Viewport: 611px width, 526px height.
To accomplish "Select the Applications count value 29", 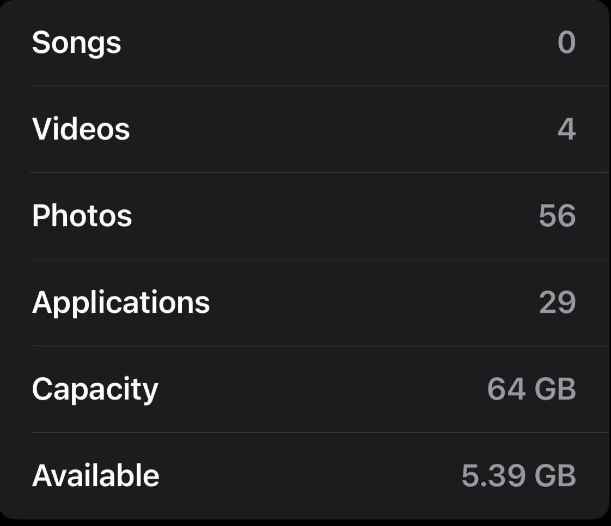I will click(x=557, y=302).
